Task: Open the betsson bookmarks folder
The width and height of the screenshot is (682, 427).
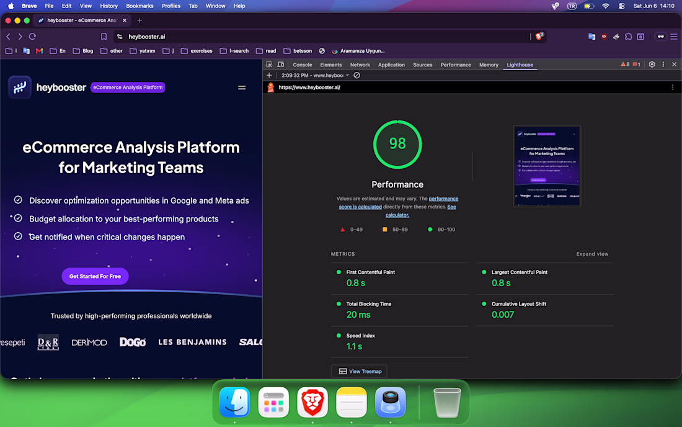Action: tap(298, 51)
